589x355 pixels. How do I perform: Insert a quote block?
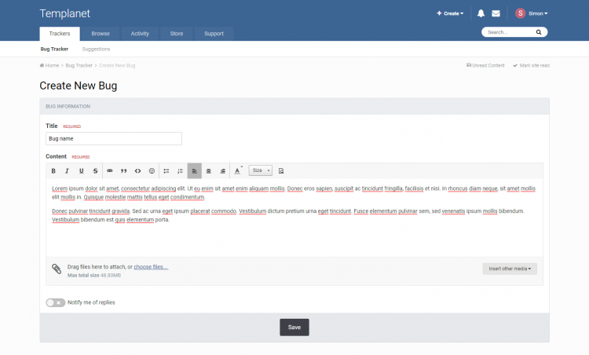click(x=123, y=171)
